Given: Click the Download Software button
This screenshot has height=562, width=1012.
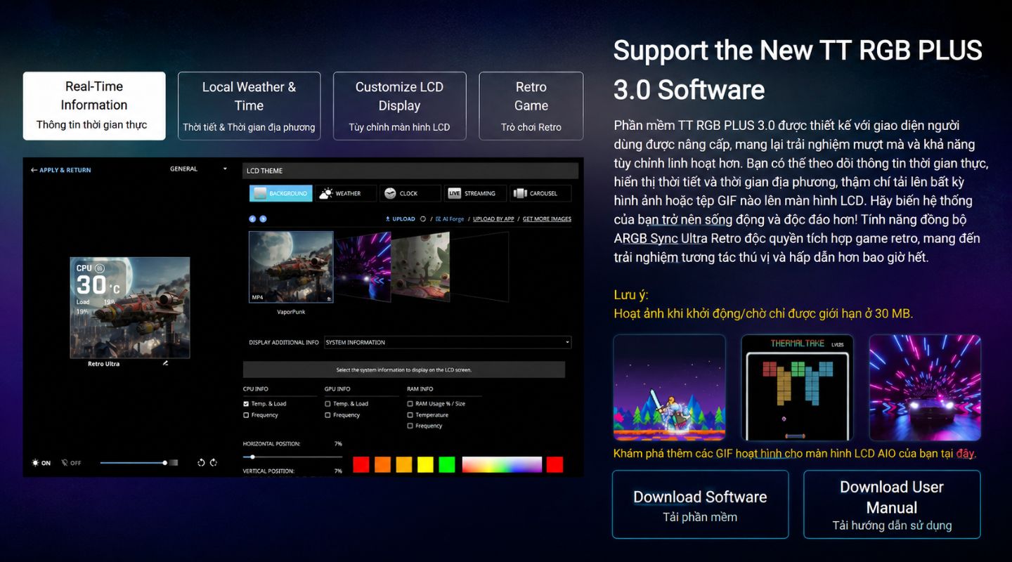Looking at the screenshot, I should 700,504.
